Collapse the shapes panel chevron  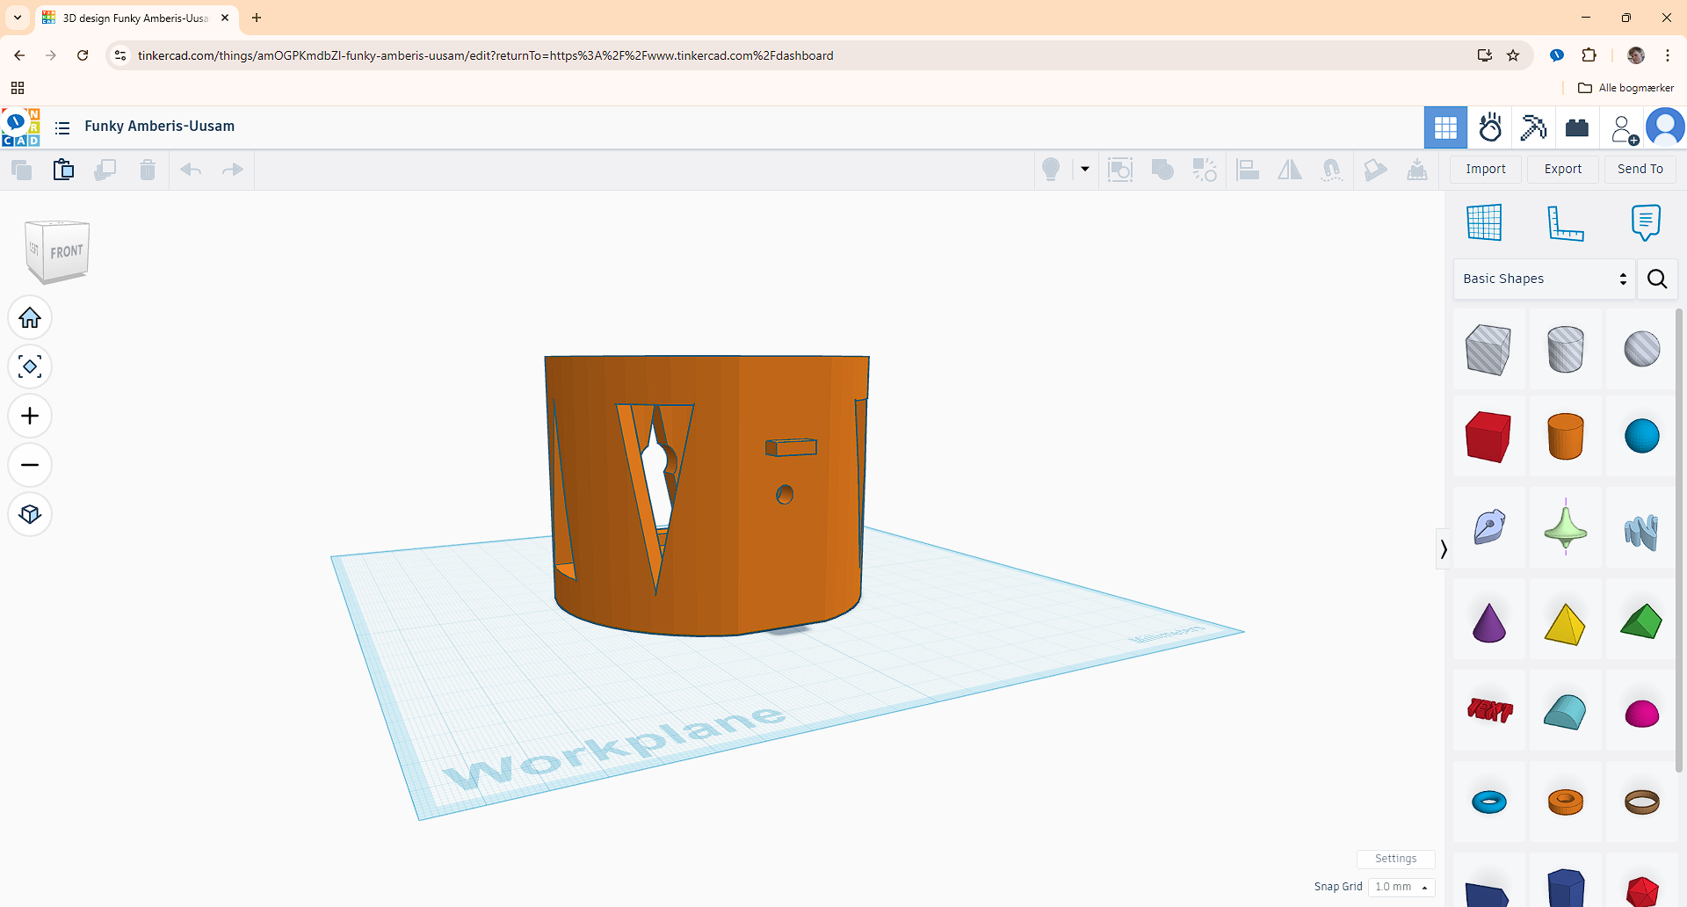[1444, 549]
